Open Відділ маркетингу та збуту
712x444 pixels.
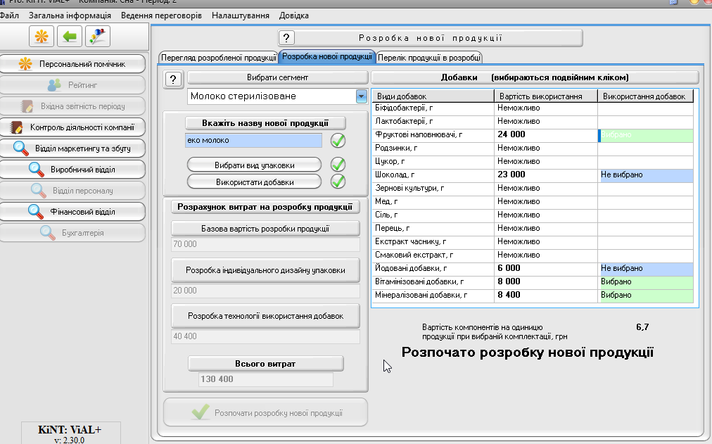(x=73, y=148)
